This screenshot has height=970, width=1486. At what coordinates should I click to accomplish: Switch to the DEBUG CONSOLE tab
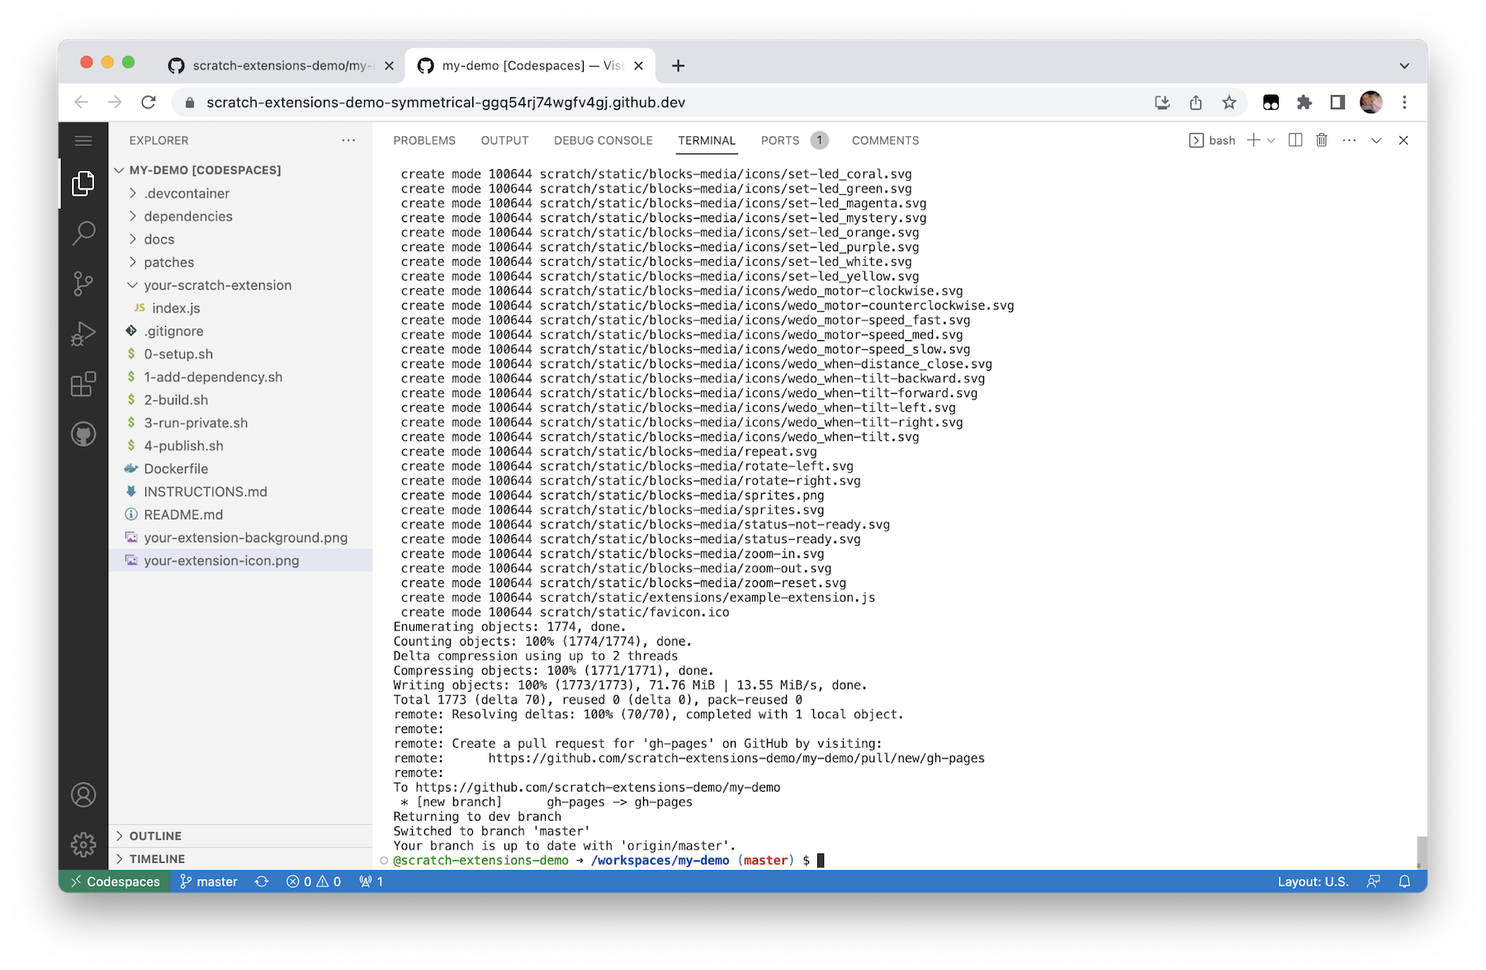point(603,140)
